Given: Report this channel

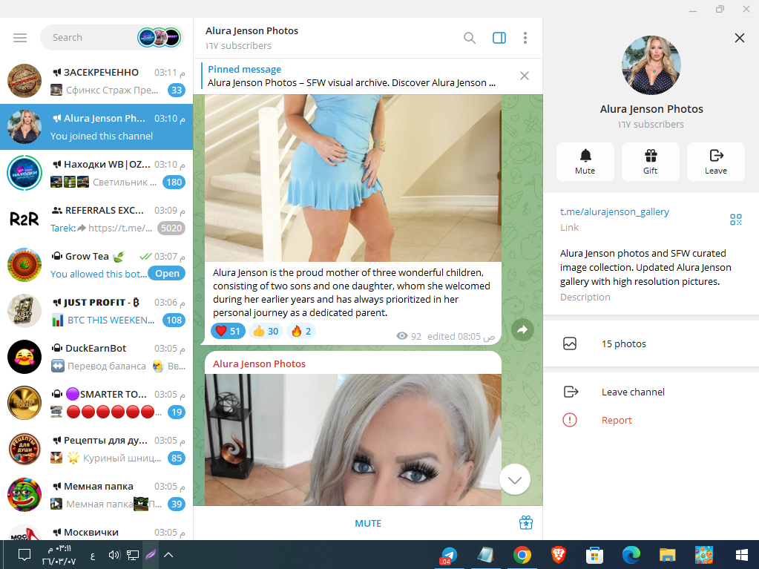Looking at the screenshot, I should [x=651, y=420].
